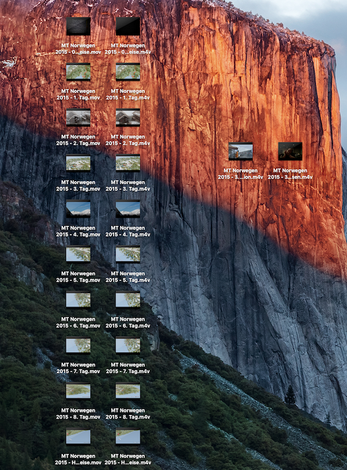Click MT Norwegen 2015 - 3. Tag.m4v icon
The image size is (347, 470).
tap(128, 163)
